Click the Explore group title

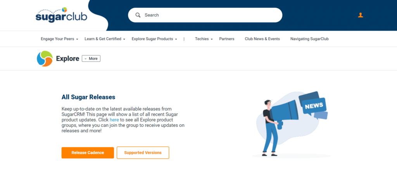pos(67,58)
